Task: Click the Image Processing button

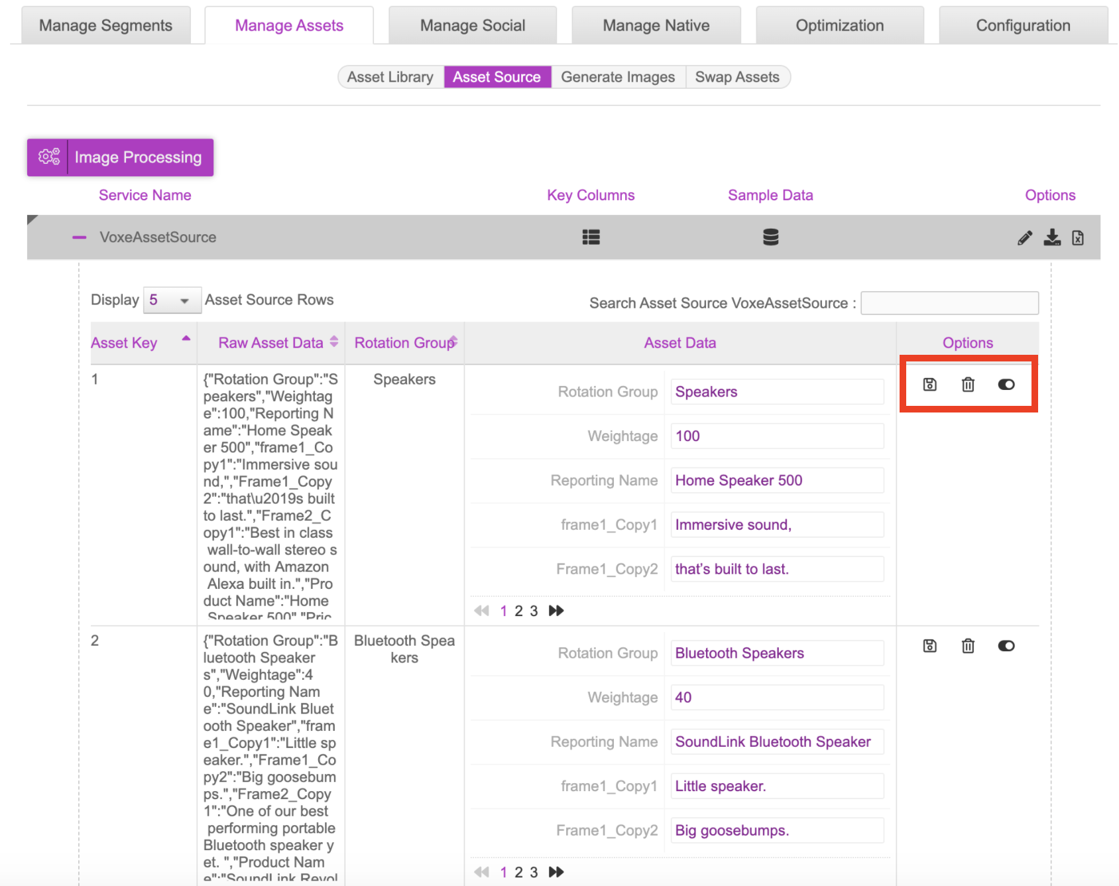Action: [120, 157]
